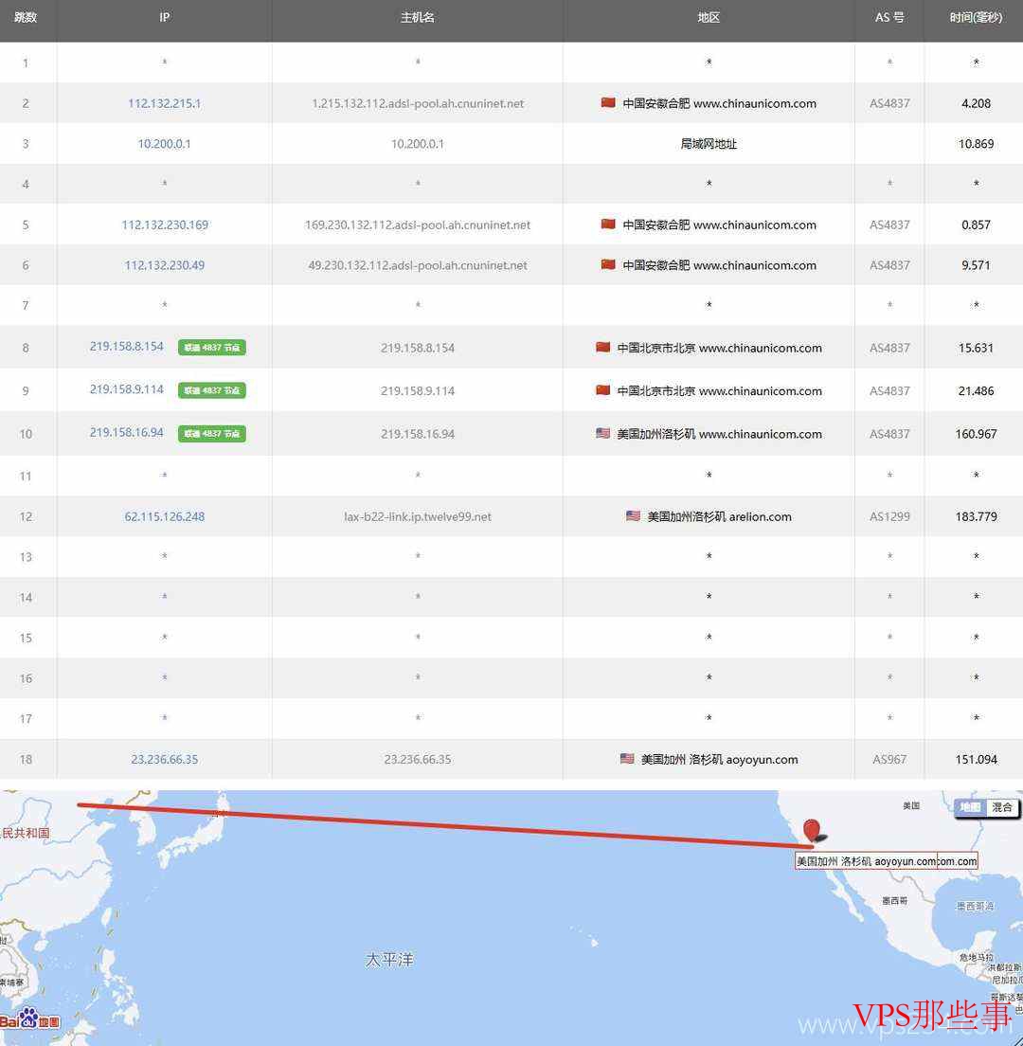Click US flag icon in hop 10 row
Image resolution: width=1023 pixels, height=1046 pixels.
pyautogui.click(x=602, y=433)
